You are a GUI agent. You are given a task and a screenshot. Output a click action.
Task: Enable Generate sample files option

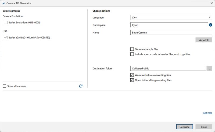tap(132, 49)
